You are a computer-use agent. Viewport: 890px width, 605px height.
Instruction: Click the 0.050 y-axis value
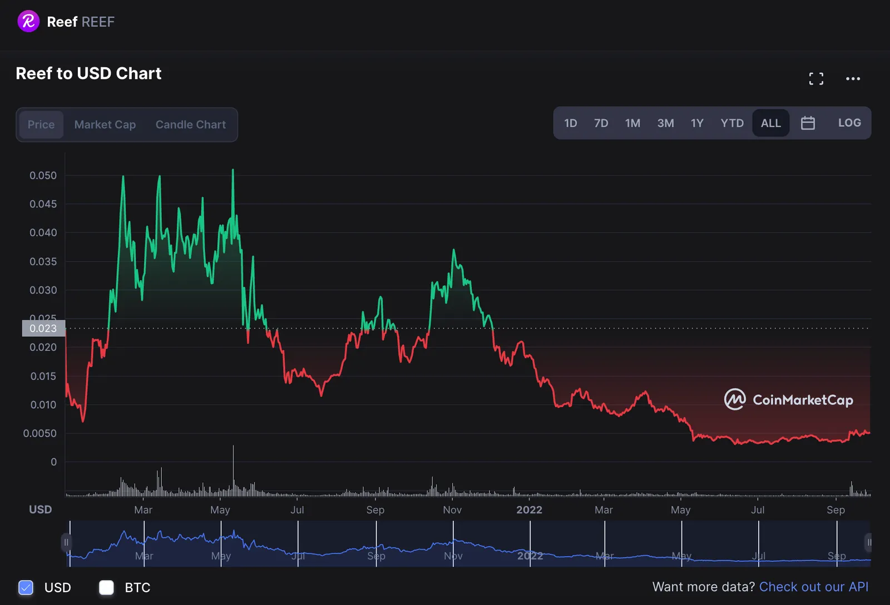pyautogui.click(x=43, y=175)
